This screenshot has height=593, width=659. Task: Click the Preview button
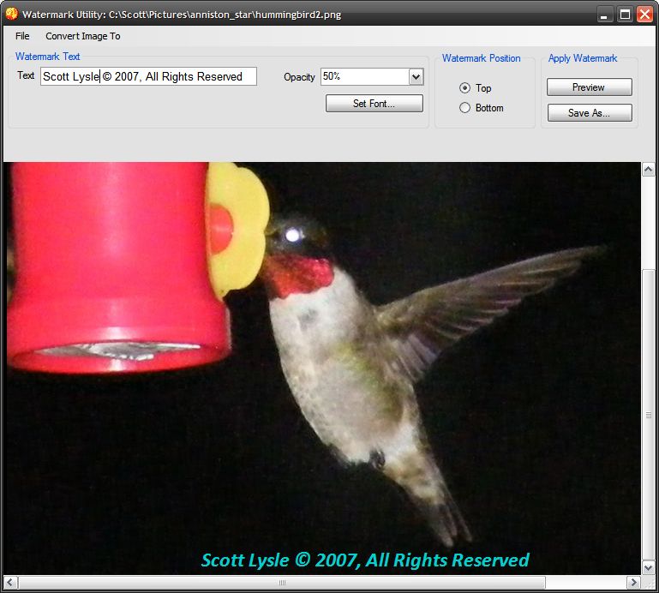590,87
